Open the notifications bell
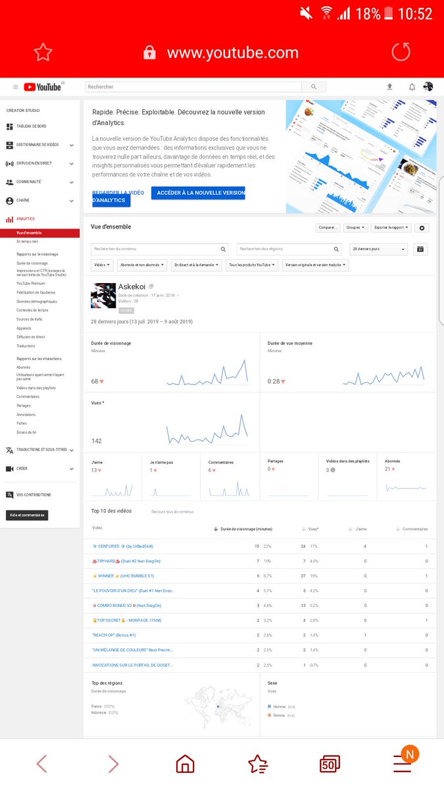Image resolution: width=444 pixels, height=790 pixels. point(412,87)
